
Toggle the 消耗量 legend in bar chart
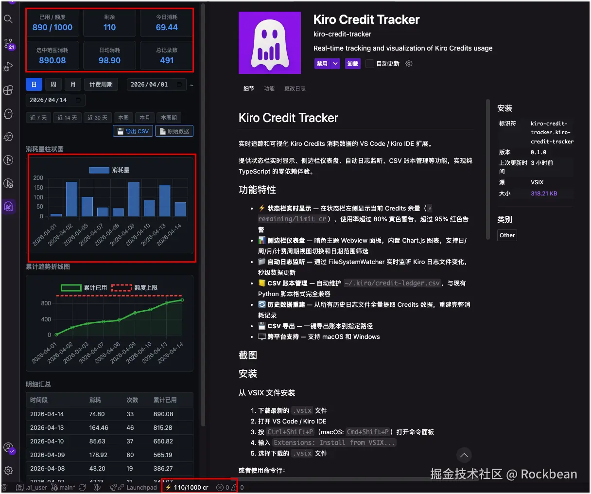pyautogui.click(x=109, y=170)
